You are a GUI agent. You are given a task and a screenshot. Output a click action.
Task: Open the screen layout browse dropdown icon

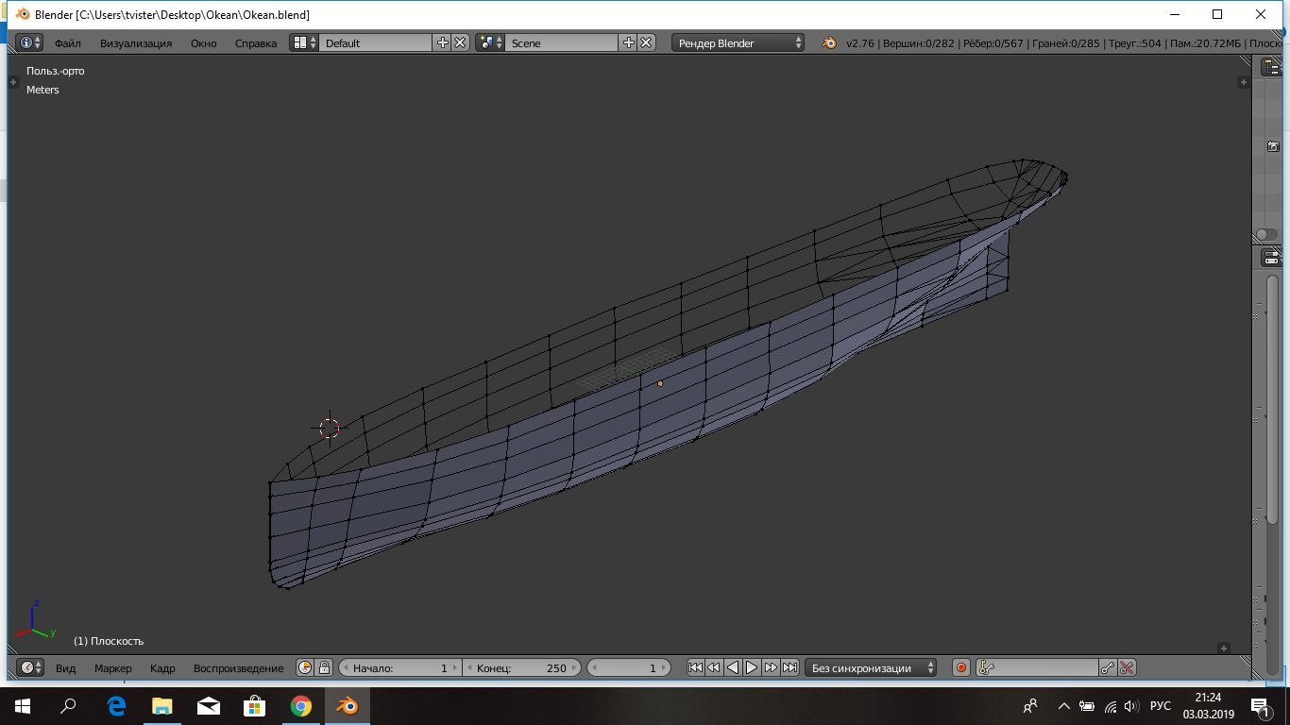(304, 42)
